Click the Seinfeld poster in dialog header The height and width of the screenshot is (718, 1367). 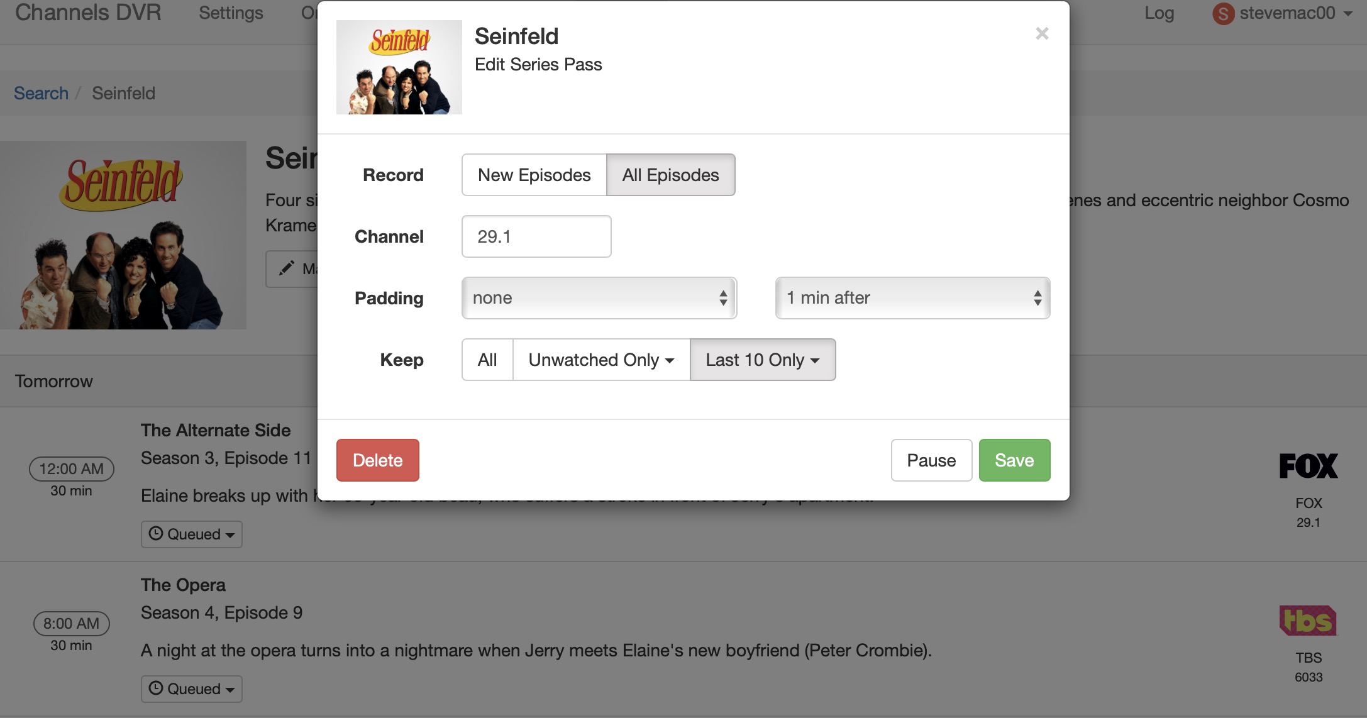(x=399, y=67)
